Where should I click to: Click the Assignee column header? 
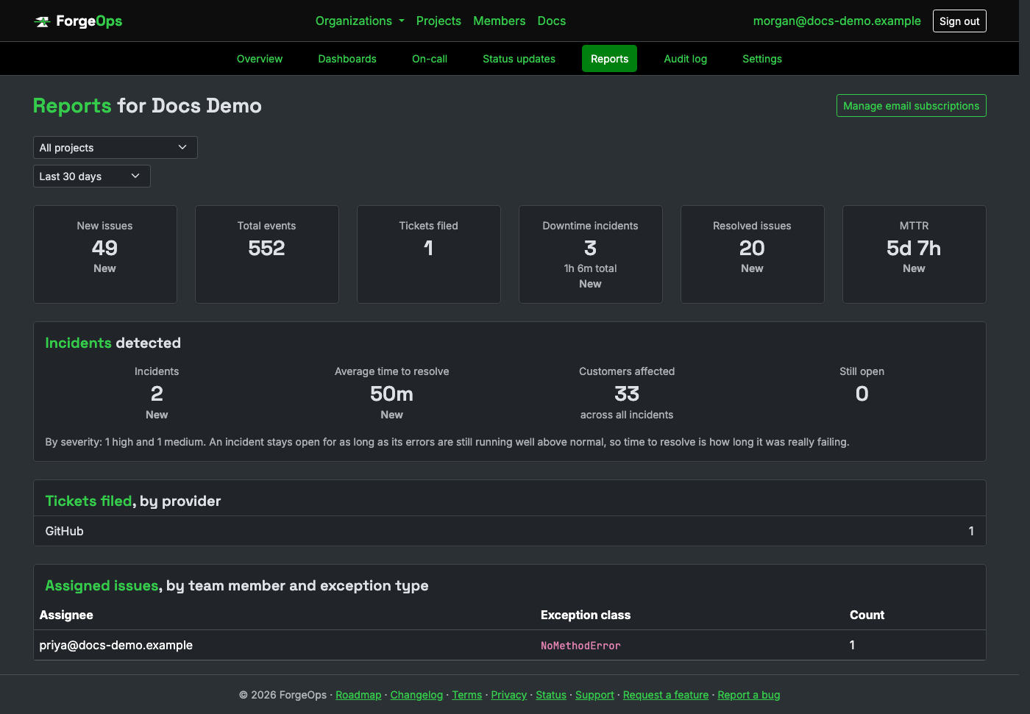coord(66,615)
